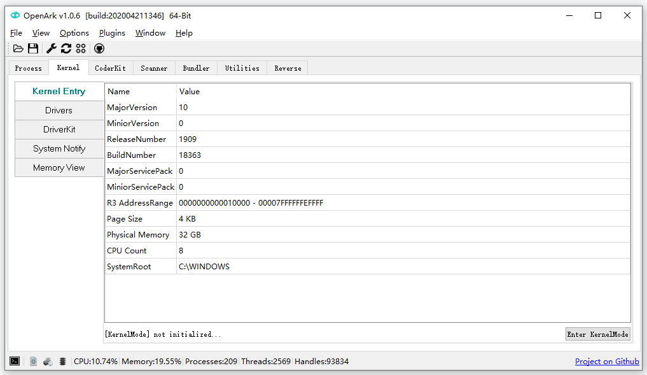
Task: Open the Memory View section
Action: pyautogui.click(x=59, y=167)
